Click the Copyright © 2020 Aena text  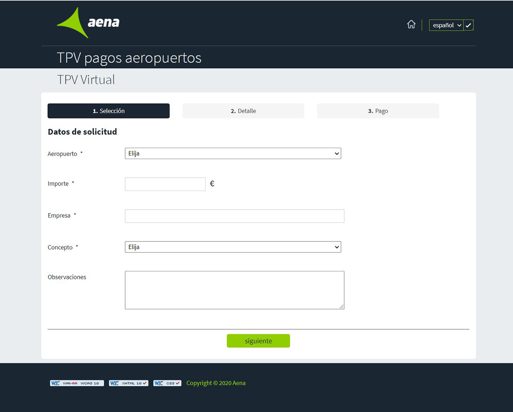[x=216, y=383]
